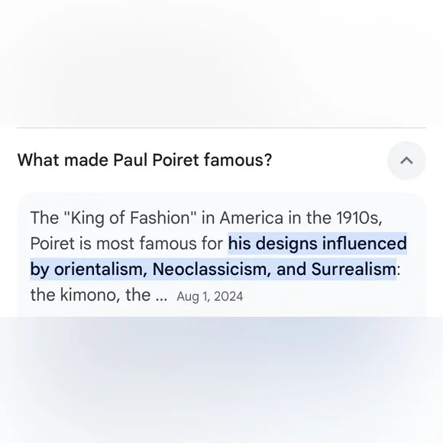Click the ellipsis after "the kimono, the"
443x443 pixels.
pos(161,299)
